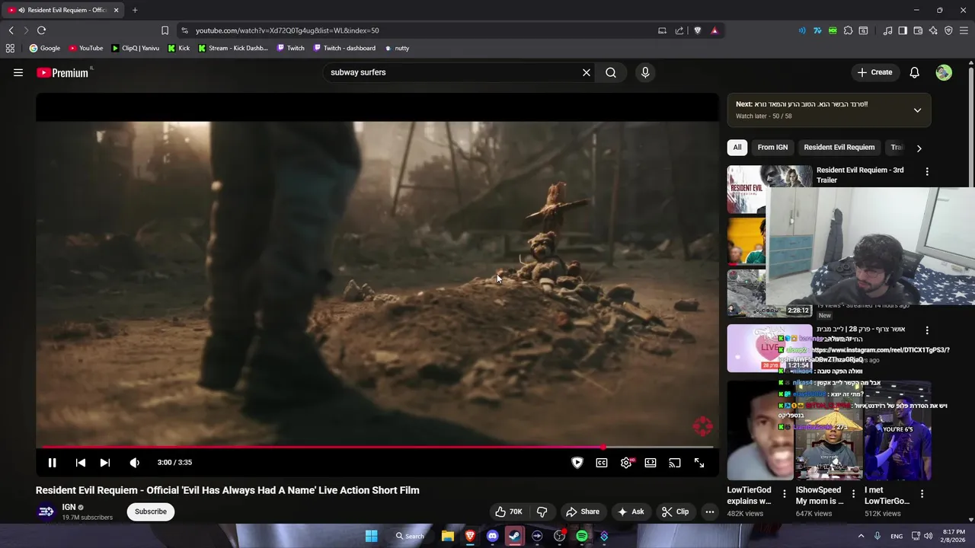Screen dimensions: 975x548
Task: Open YouTube notifications bell
Action: (x=915, y=72)
